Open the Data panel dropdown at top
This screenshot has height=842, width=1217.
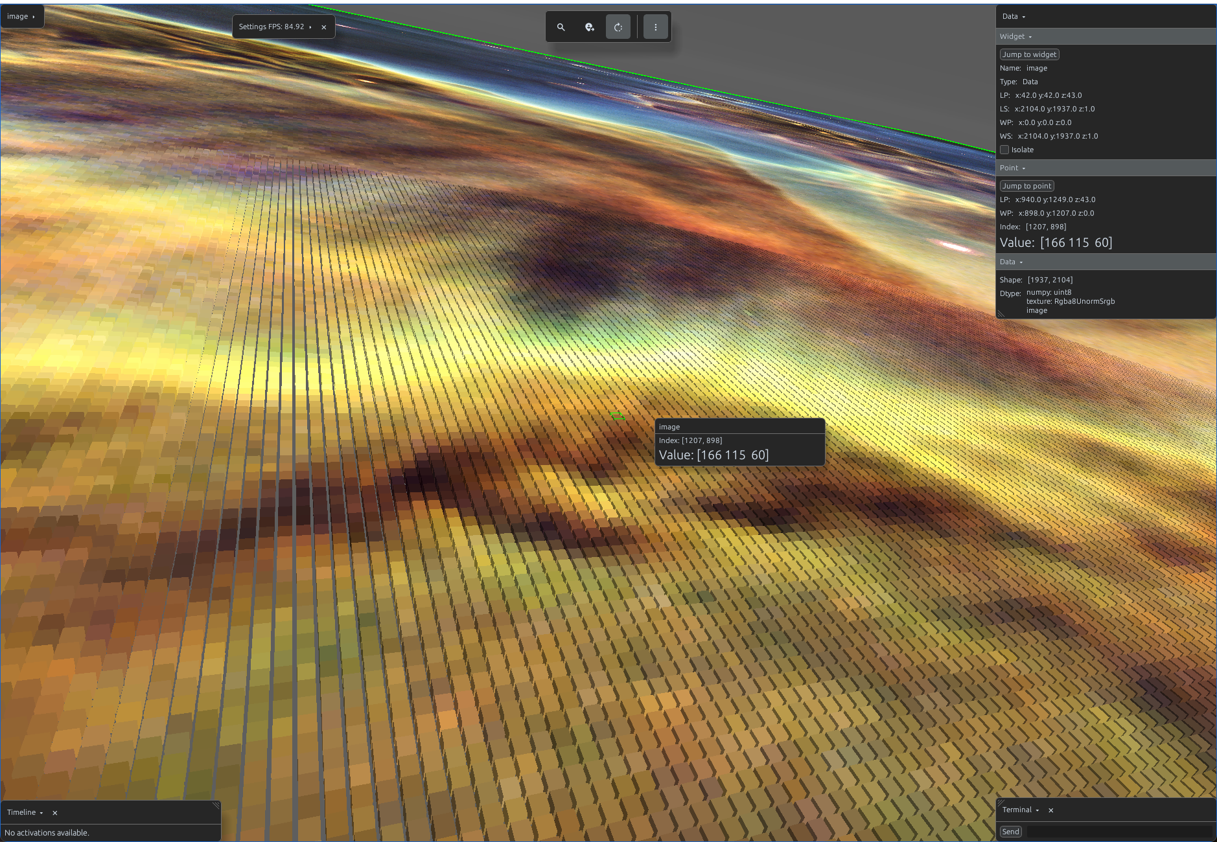tap(1014, 17)
